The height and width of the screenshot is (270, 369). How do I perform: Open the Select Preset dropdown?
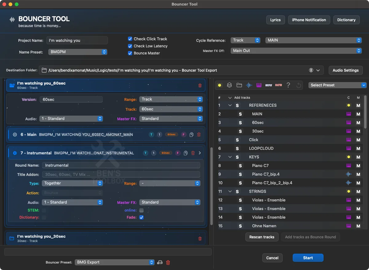click(x=337, y=85)
